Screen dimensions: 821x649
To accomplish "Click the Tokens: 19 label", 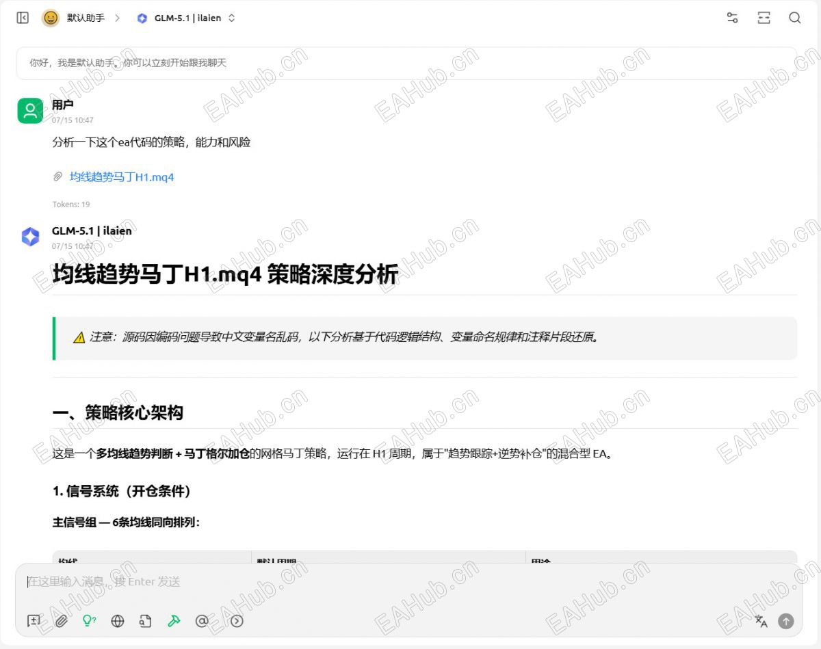I will [71, 204].
